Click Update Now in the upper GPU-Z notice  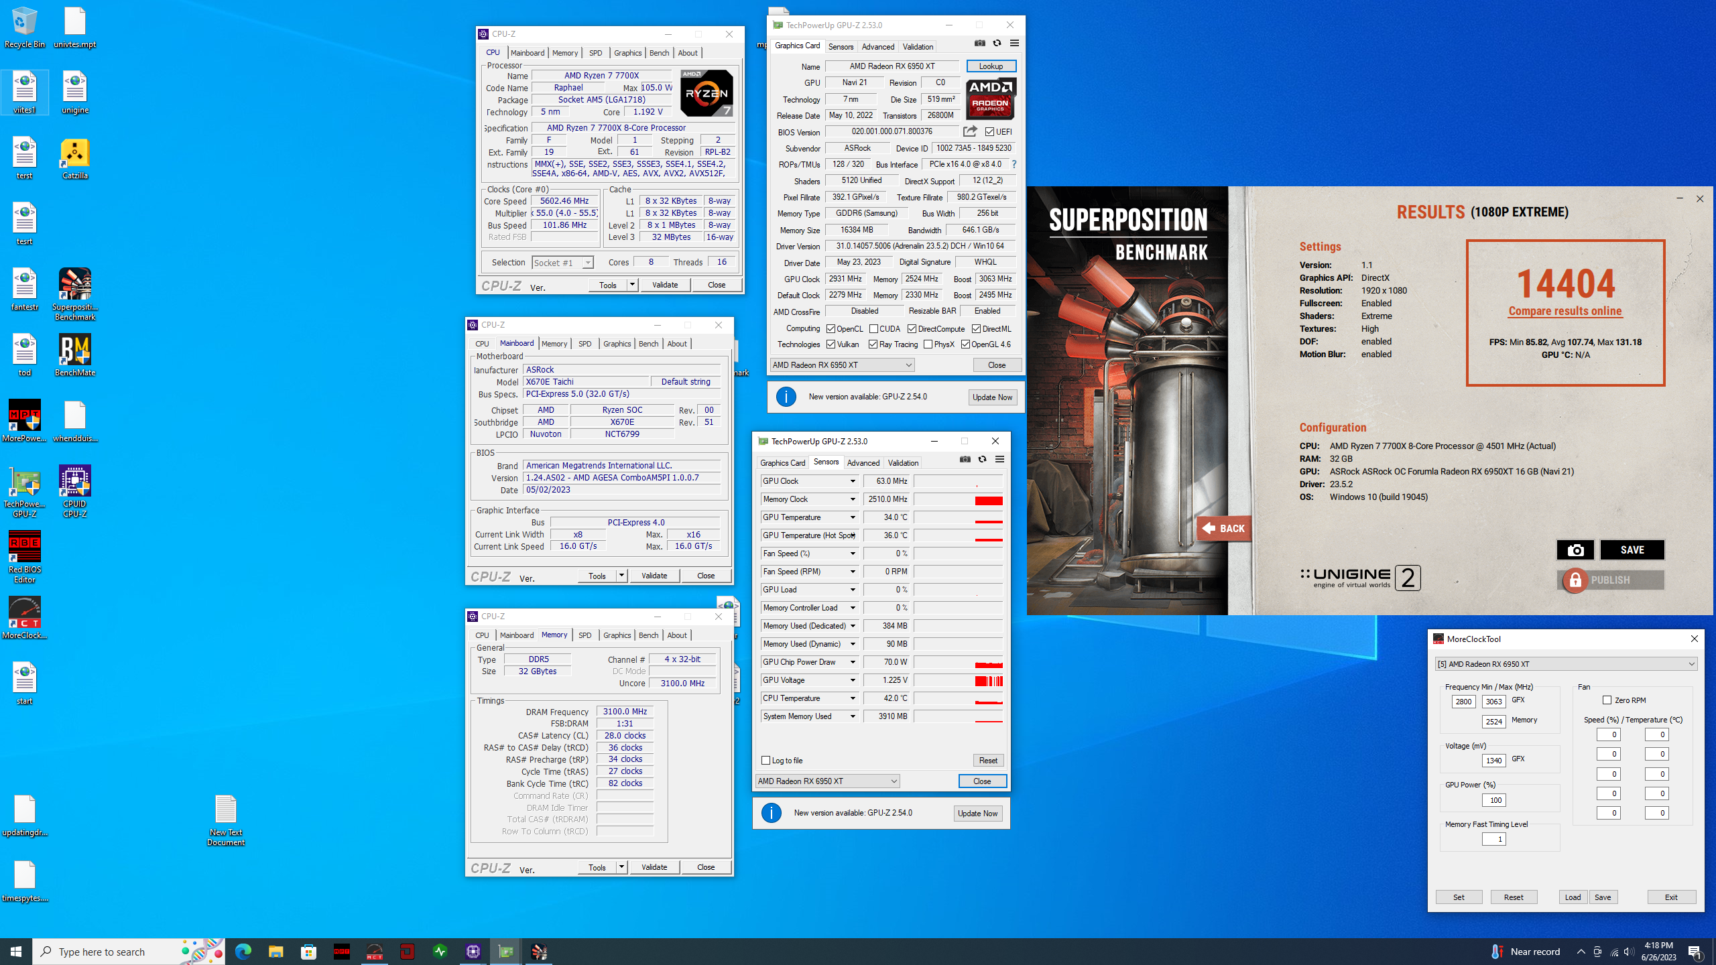click(x=992, y=397)
